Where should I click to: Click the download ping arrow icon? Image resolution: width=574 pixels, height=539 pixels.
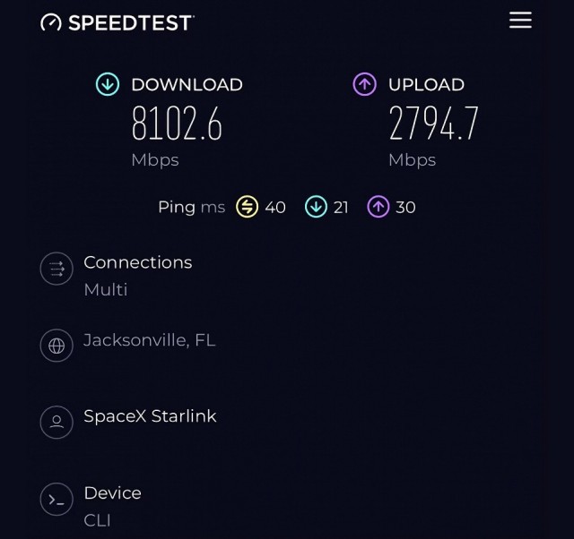(x=316, y=207)
